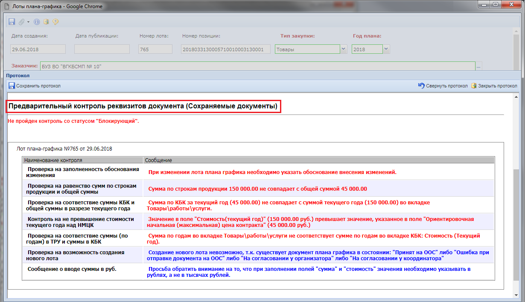Click the Дата создания field
The height and width of the screenshot is (302, 525).
click(x=38, y=49)
